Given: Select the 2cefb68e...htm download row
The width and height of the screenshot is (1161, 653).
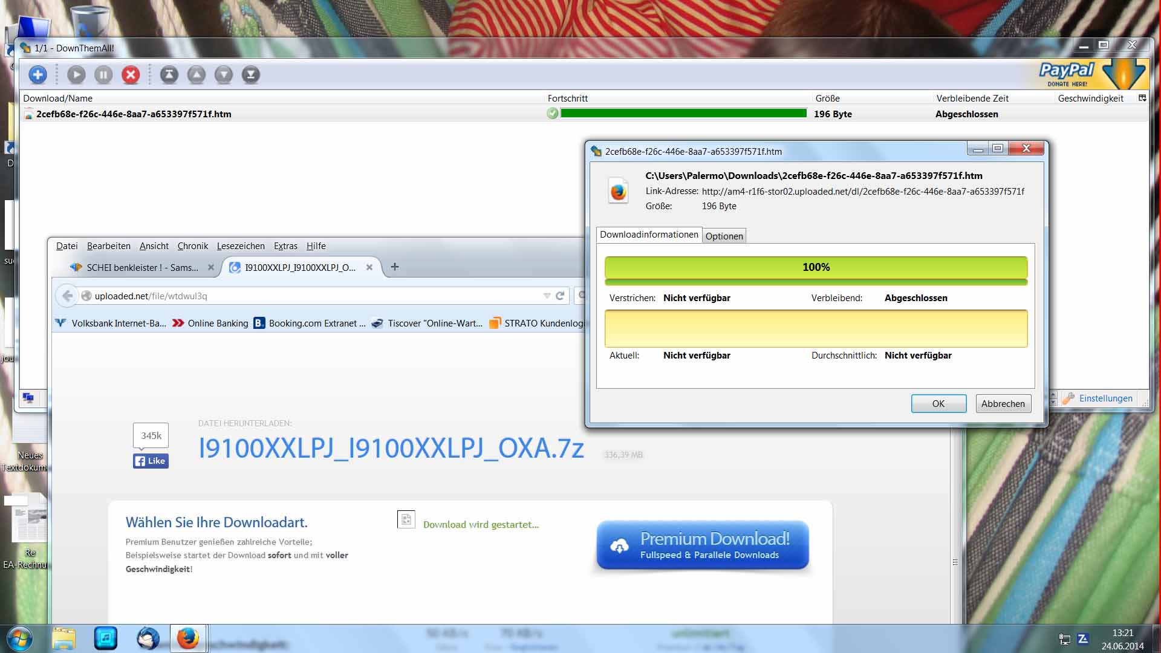Looking at the screenshot, I should [x=584, y=114].
